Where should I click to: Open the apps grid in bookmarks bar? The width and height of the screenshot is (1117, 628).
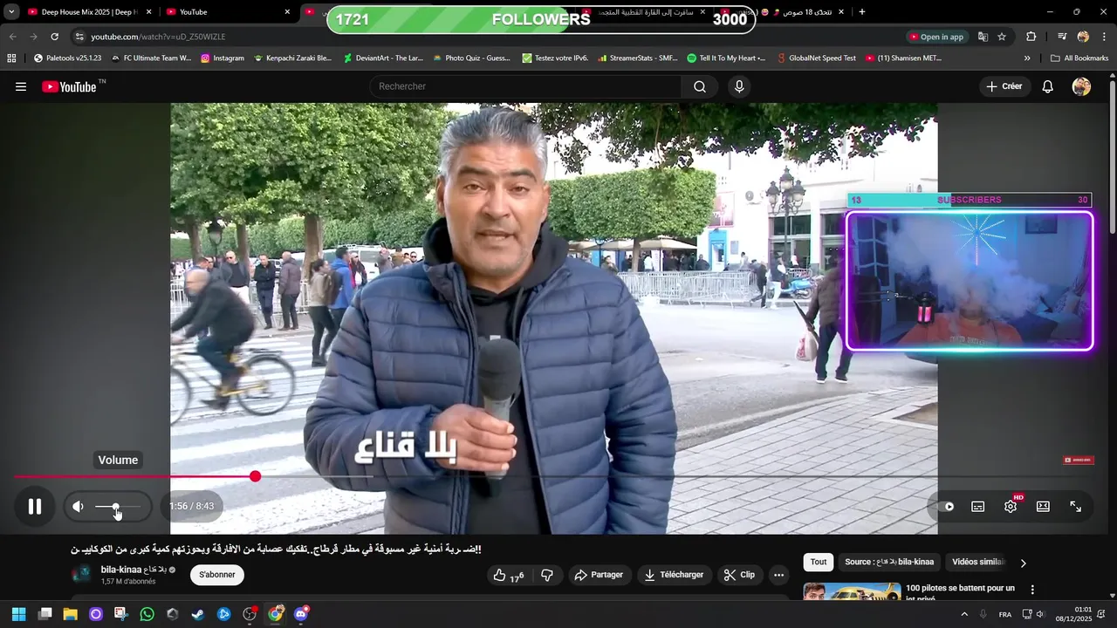click(11, 58)
